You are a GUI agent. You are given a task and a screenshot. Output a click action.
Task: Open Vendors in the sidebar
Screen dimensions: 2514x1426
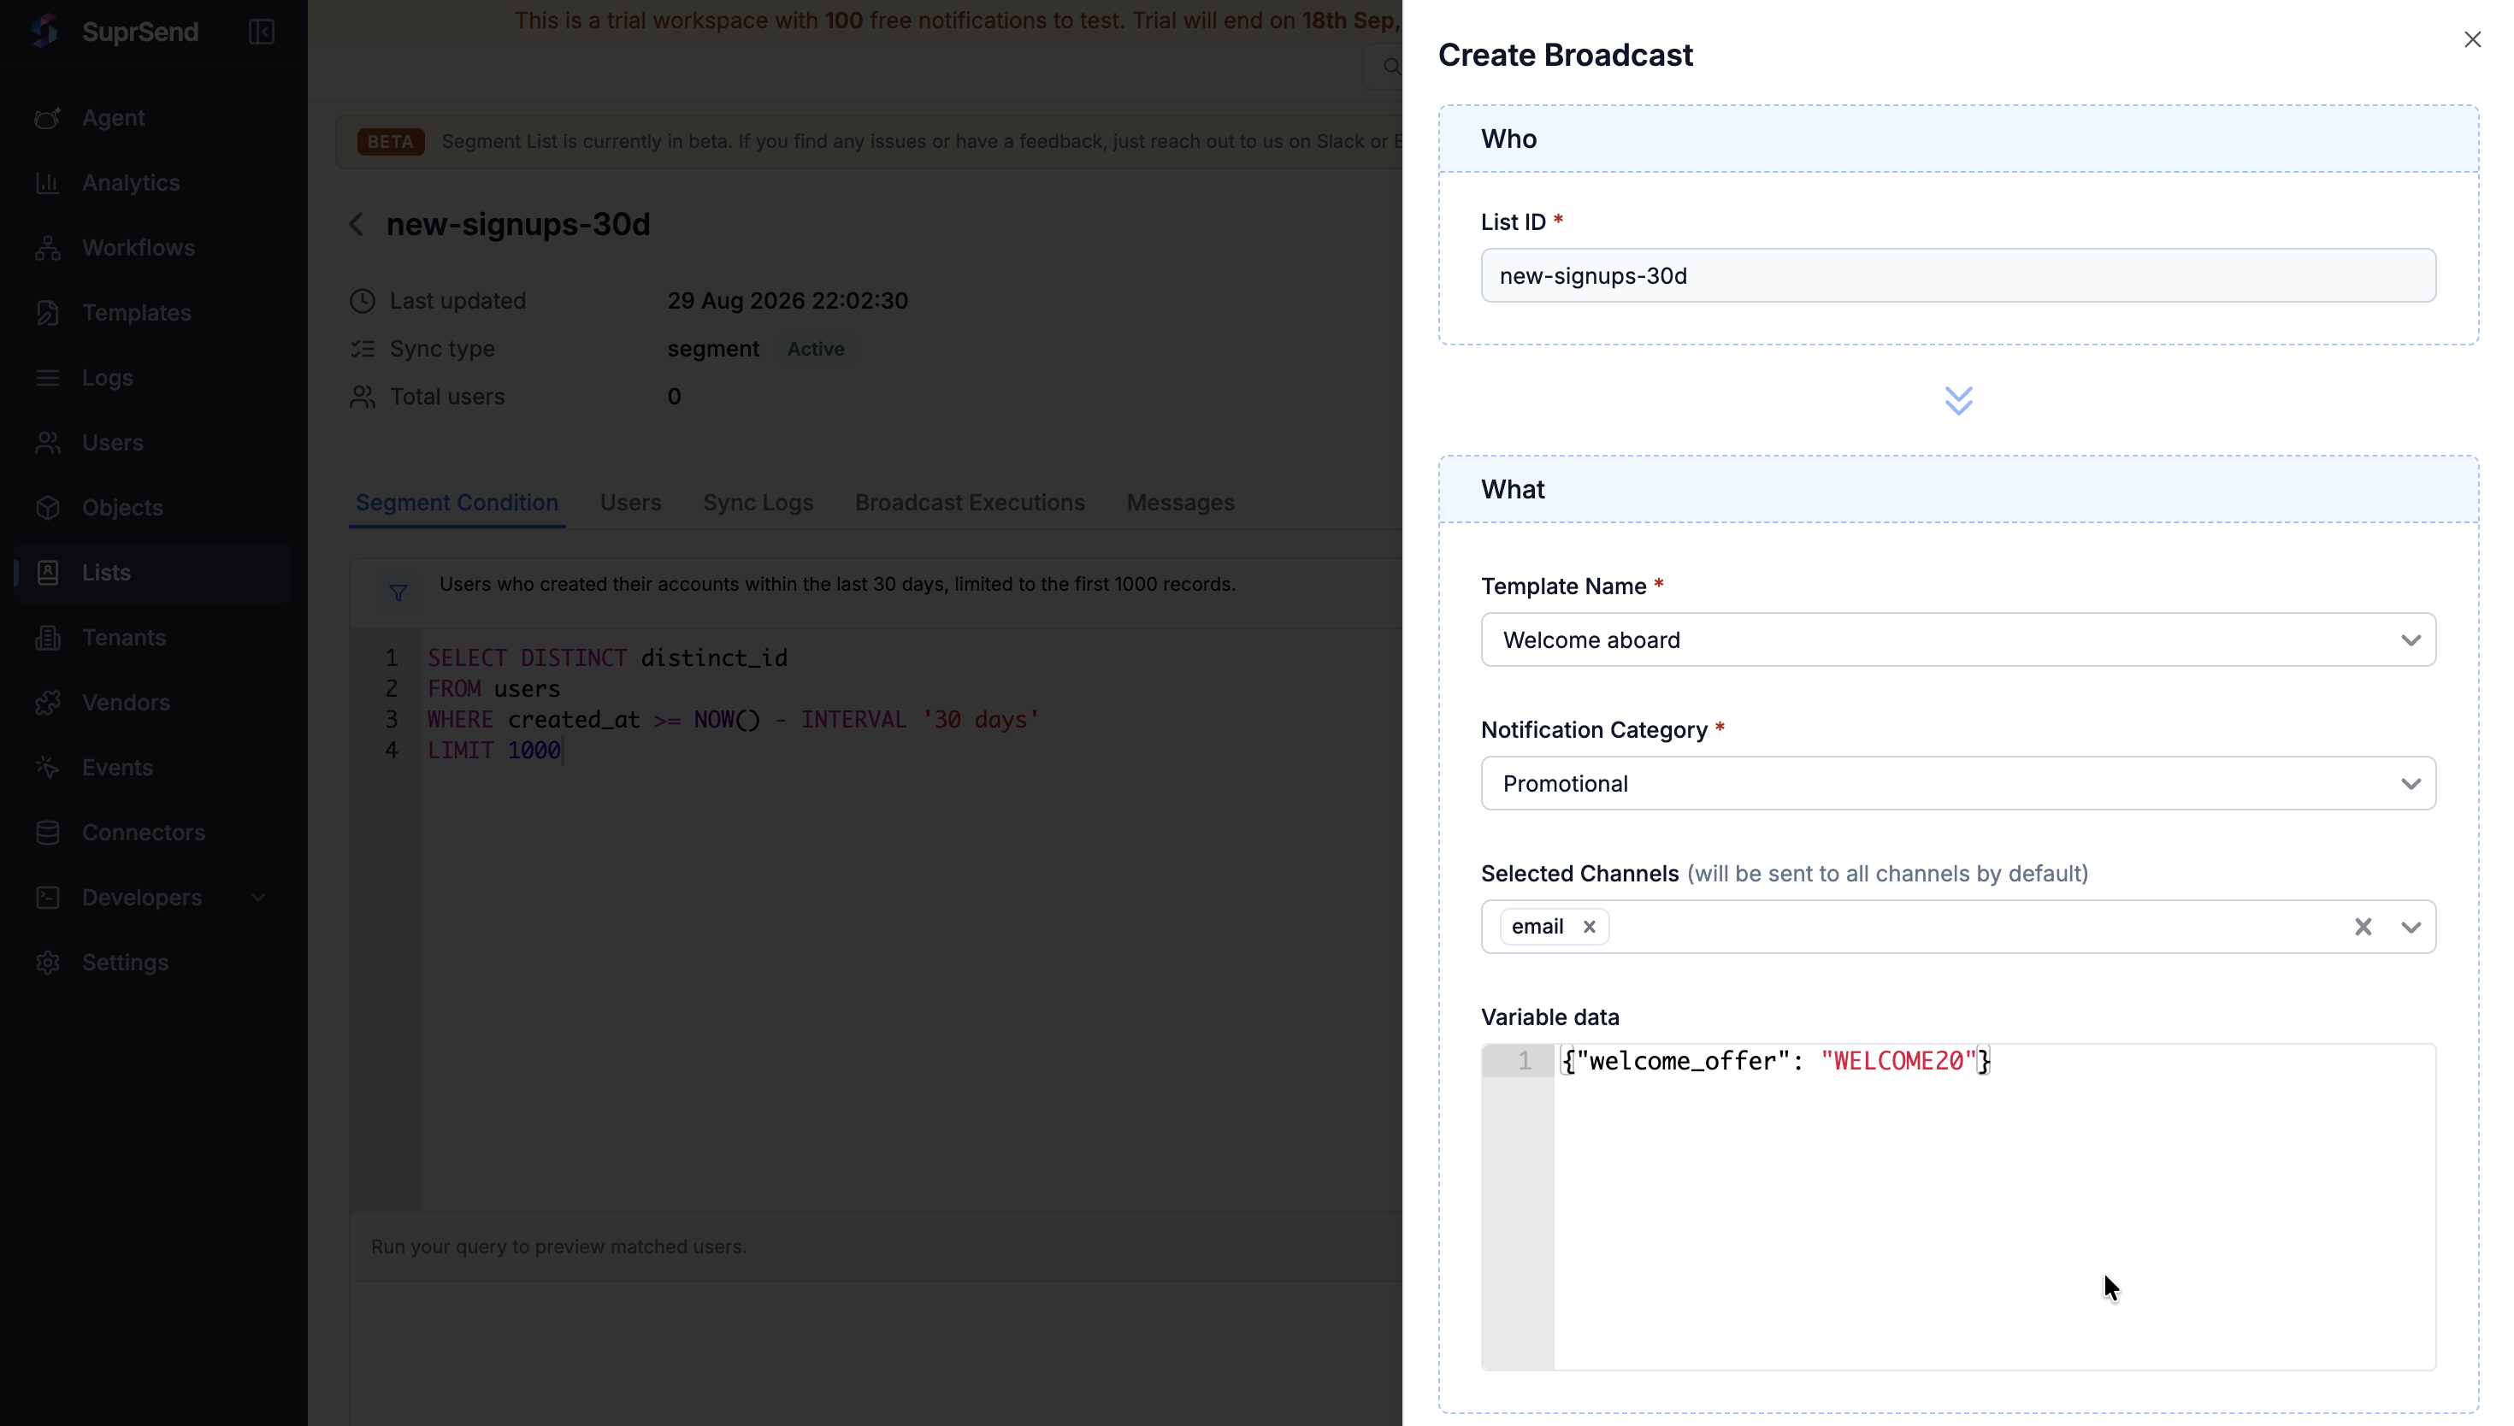154,702
